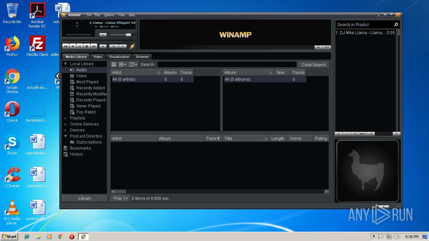
Task: Switch to the Browser tab
Action: 142,57
